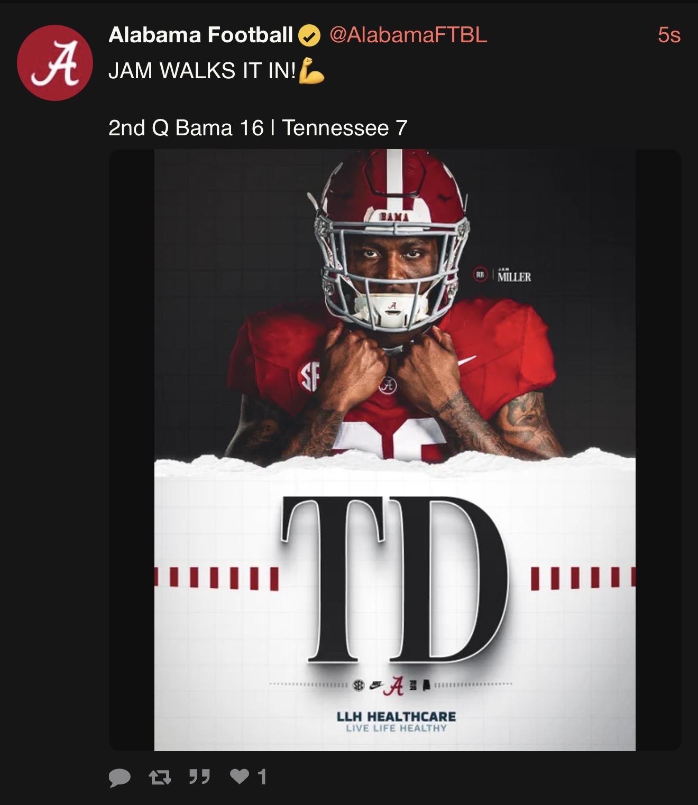
Task: Open the Alabama Football profile avatar
Action: point(54,63)
